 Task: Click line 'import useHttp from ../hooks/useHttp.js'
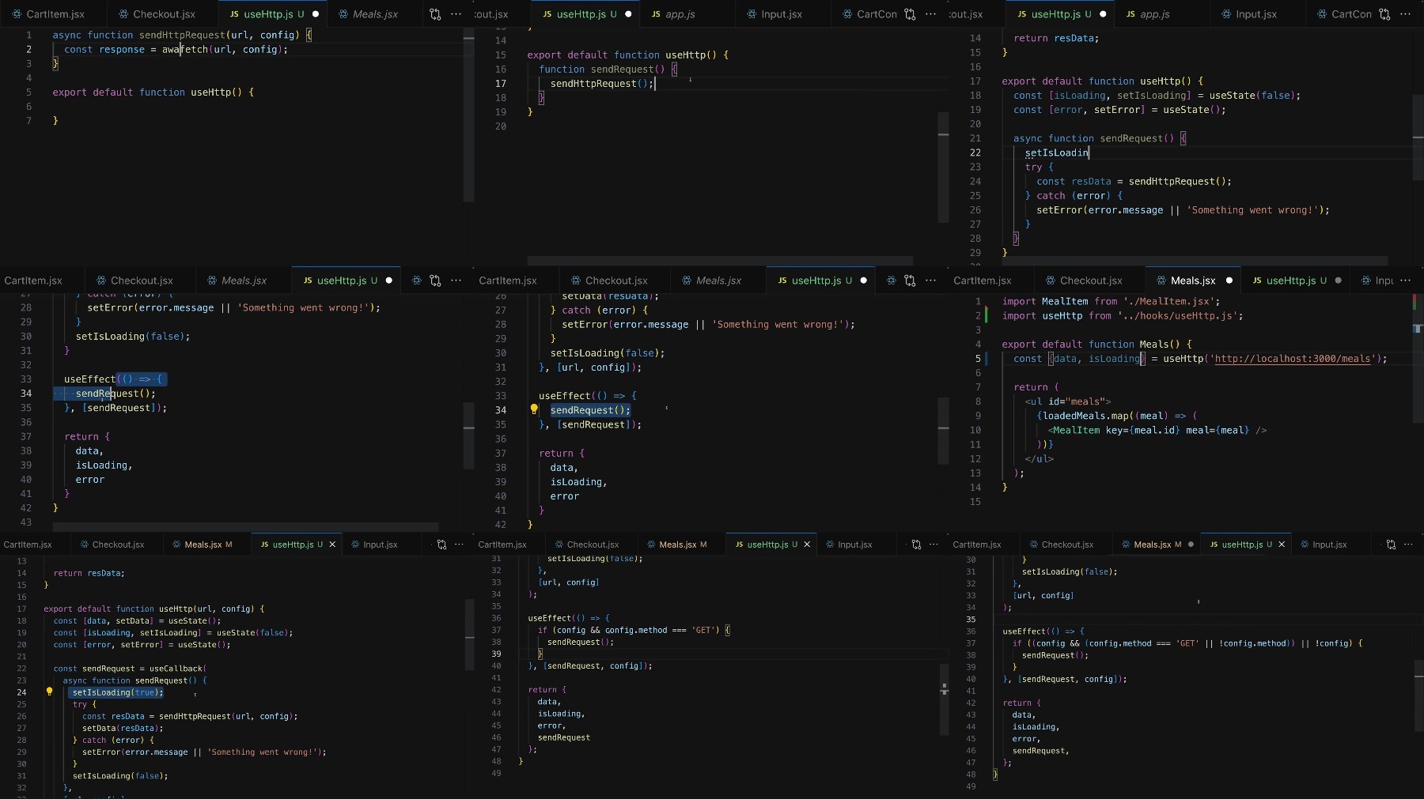1123,315
